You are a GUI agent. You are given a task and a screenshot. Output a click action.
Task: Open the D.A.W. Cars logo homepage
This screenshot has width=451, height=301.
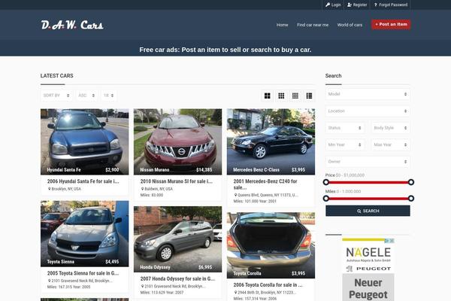pyautogui.click(x=72, y=25)
